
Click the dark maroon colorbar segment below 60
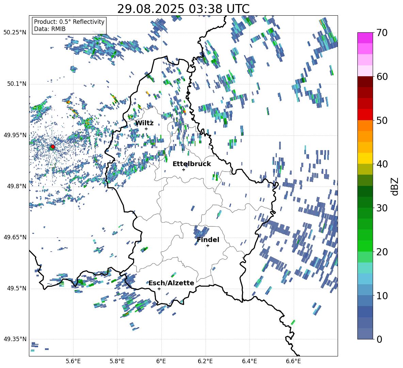365,82
